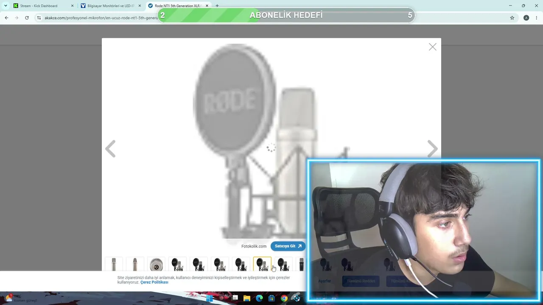
Task: Show the next product image
Action: pyautogui.click(x=432, y=149)
